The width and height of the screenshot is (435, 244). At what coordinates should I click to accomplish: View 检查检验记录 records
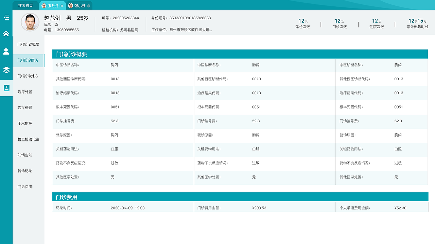click(x=29, y=139)
